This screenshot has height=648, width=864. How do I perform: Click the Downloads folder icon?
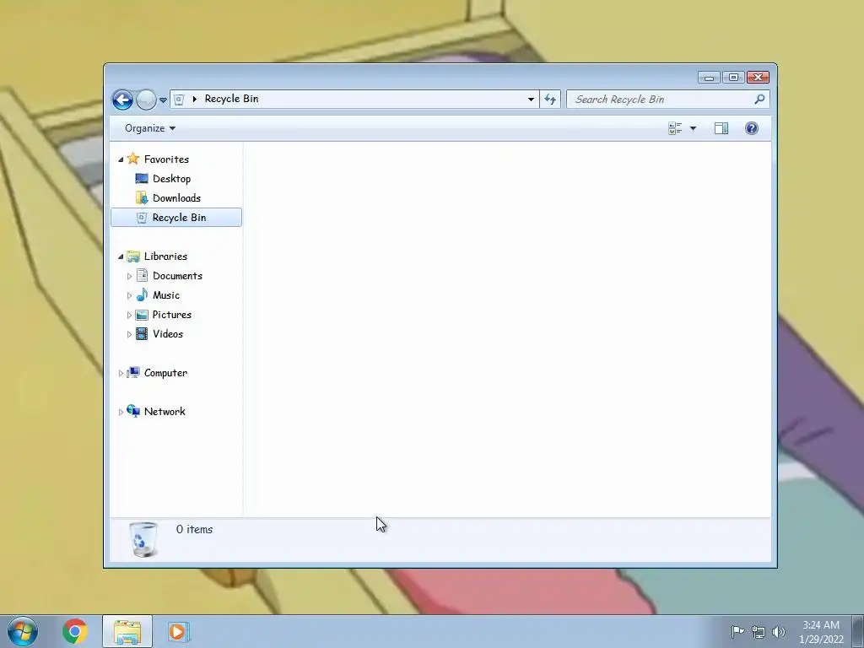[142, 197]
